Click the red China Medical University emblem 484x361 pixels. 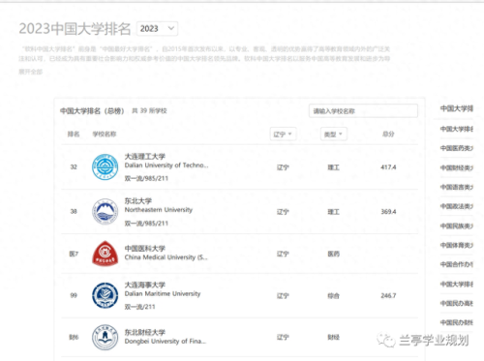105,254
